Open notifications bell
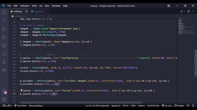The width and height of the screenshot is (197, 110). pos(193,105)
